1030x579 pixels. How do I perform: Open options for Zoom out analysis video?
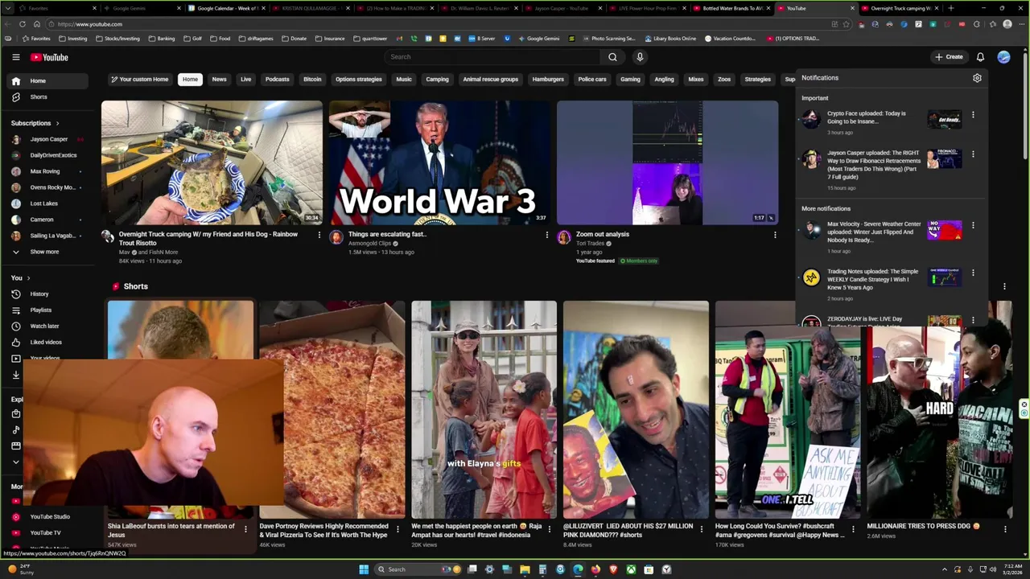(775, 236)
